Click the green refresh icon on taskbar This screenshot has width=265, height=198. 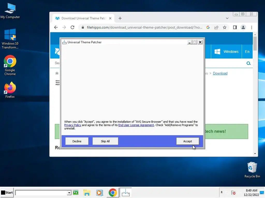[76, 192]
